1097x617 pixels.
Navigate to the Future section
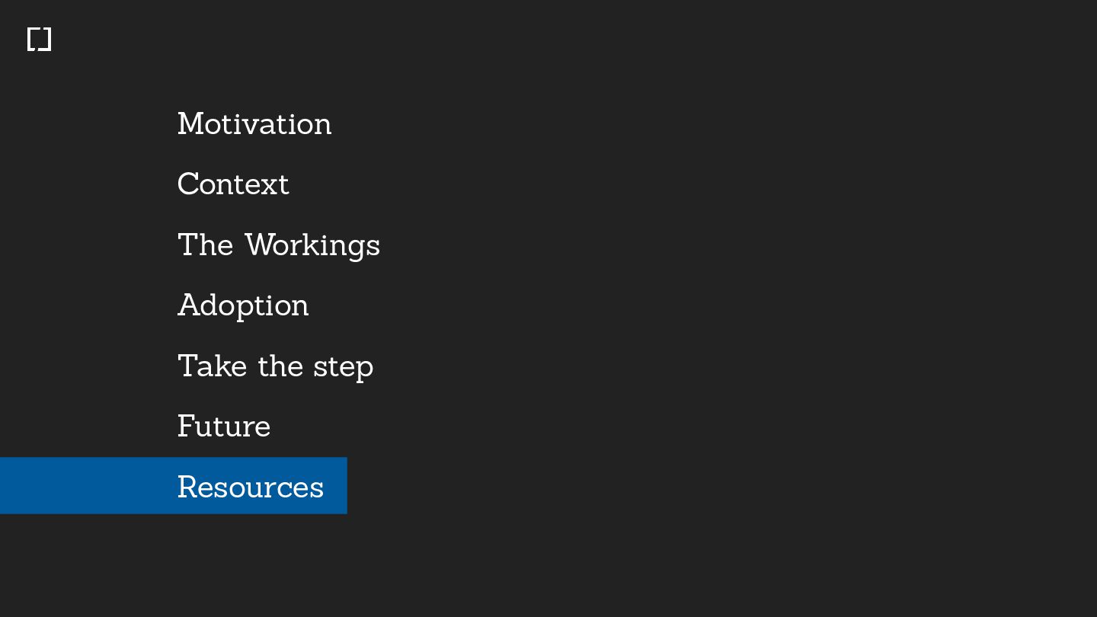pyautogui.click(x=224, y=427)
